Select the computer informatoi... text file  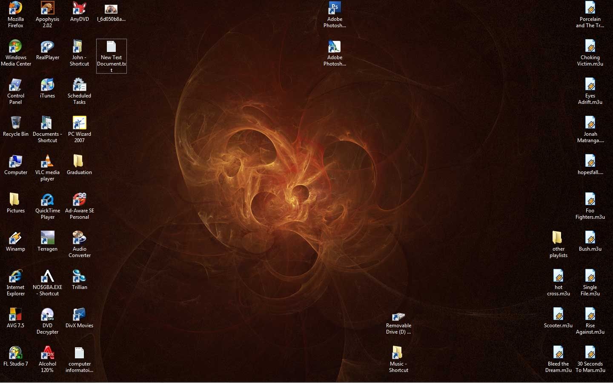[x=79, y=353]
